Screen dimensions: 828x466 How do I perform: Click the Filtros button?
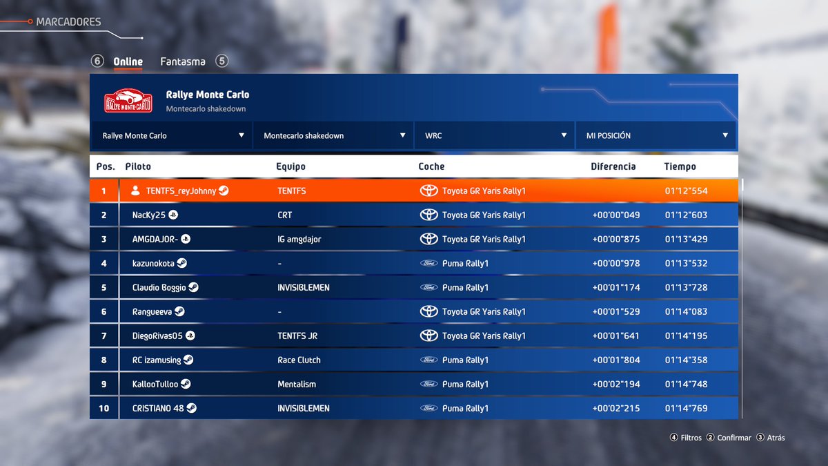tap(686, 438)
